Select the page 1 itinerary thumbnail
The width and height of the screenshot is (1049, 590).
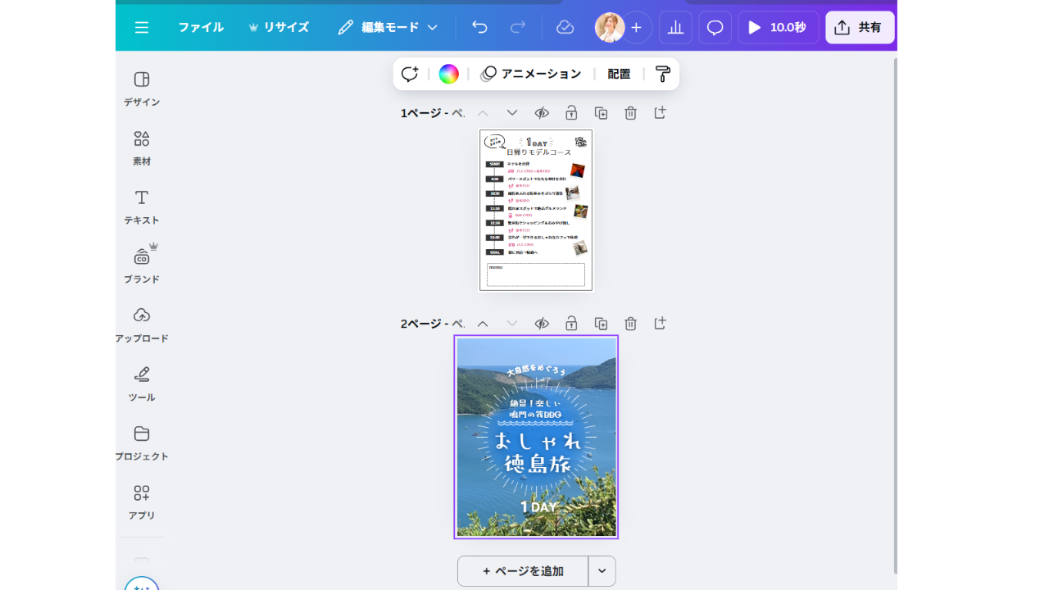pos(536,210)
